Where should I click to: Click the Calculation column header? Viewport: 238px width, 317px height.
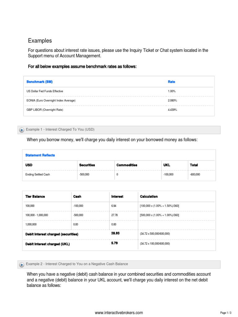[x=149, y=197]
